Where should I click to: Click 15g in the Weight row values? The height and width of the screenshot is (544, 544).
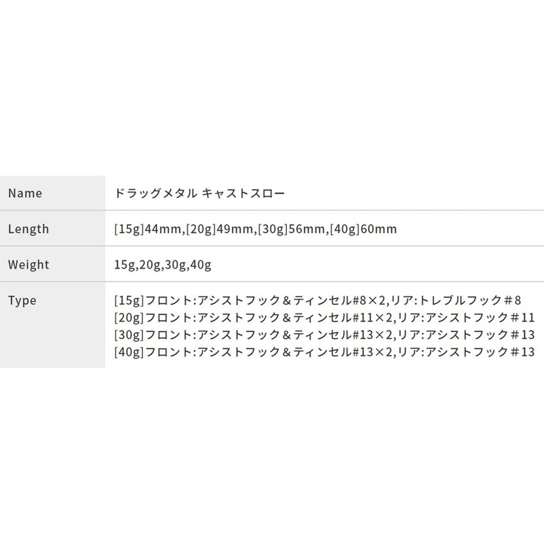124,265
